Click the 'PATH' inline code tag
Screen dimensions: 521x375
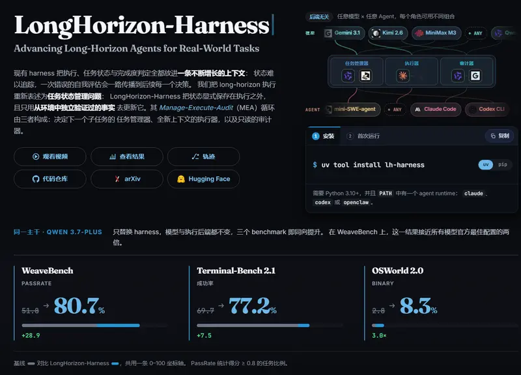tap(386, 193)
